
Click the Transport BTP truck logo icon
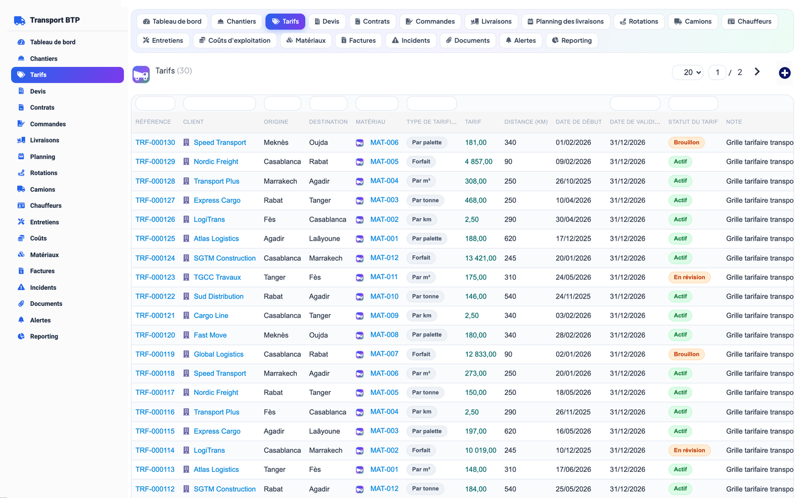[20, 21]
